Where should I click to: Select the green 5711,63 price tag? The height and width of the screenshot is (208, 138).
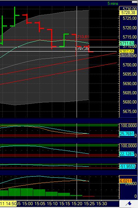pyautogui.click(x=127, y=43)
